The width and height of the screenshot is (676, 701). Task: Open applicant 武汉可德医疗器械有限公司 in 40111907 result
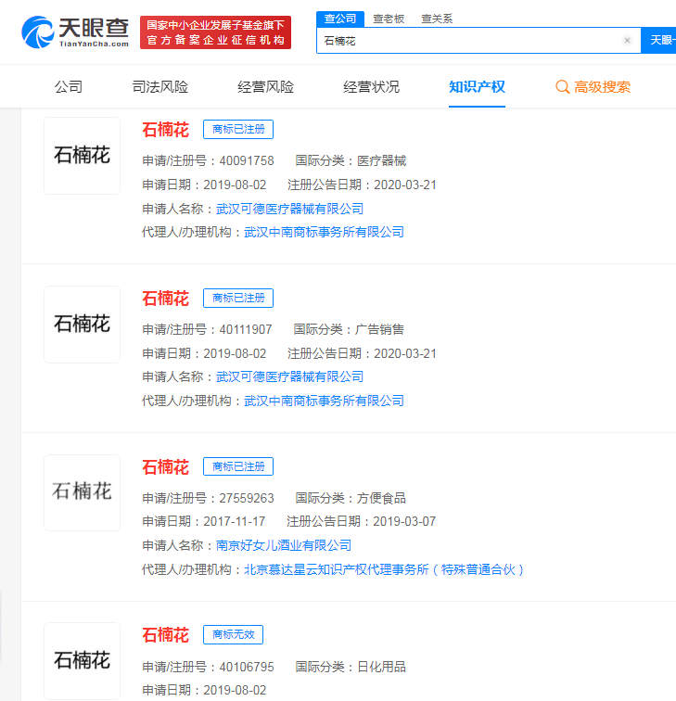[289, 376]
